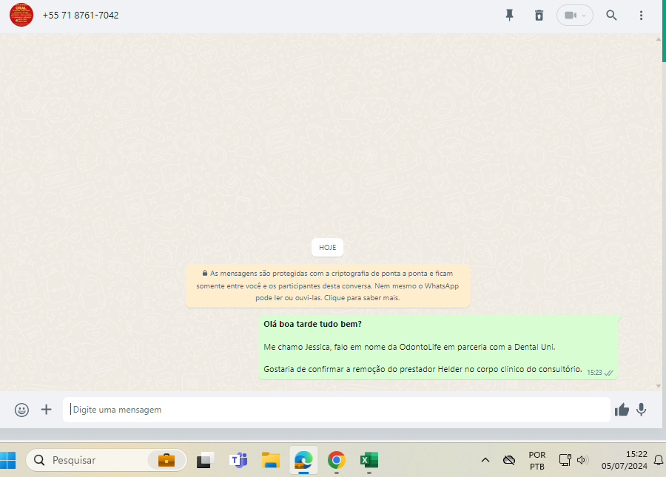Open the Windows Start menu

pos(8,460)
